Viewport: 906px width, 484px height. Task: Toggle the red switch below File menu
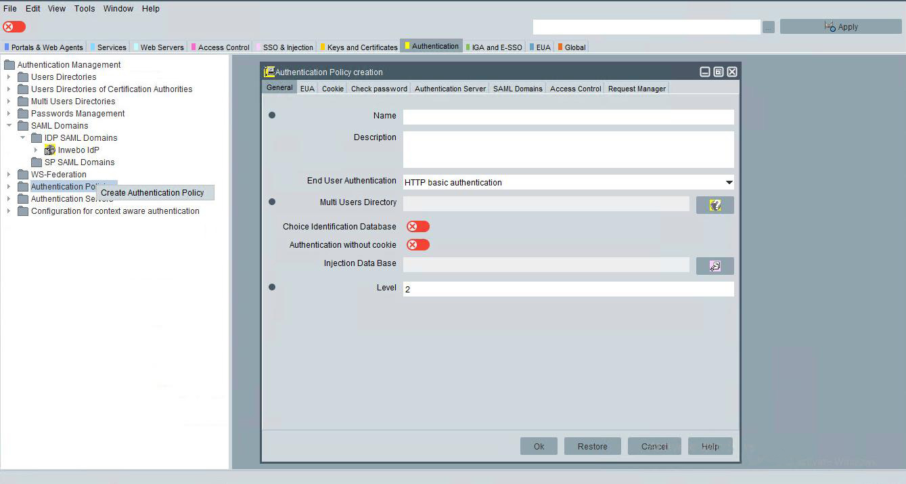(14, 27)
